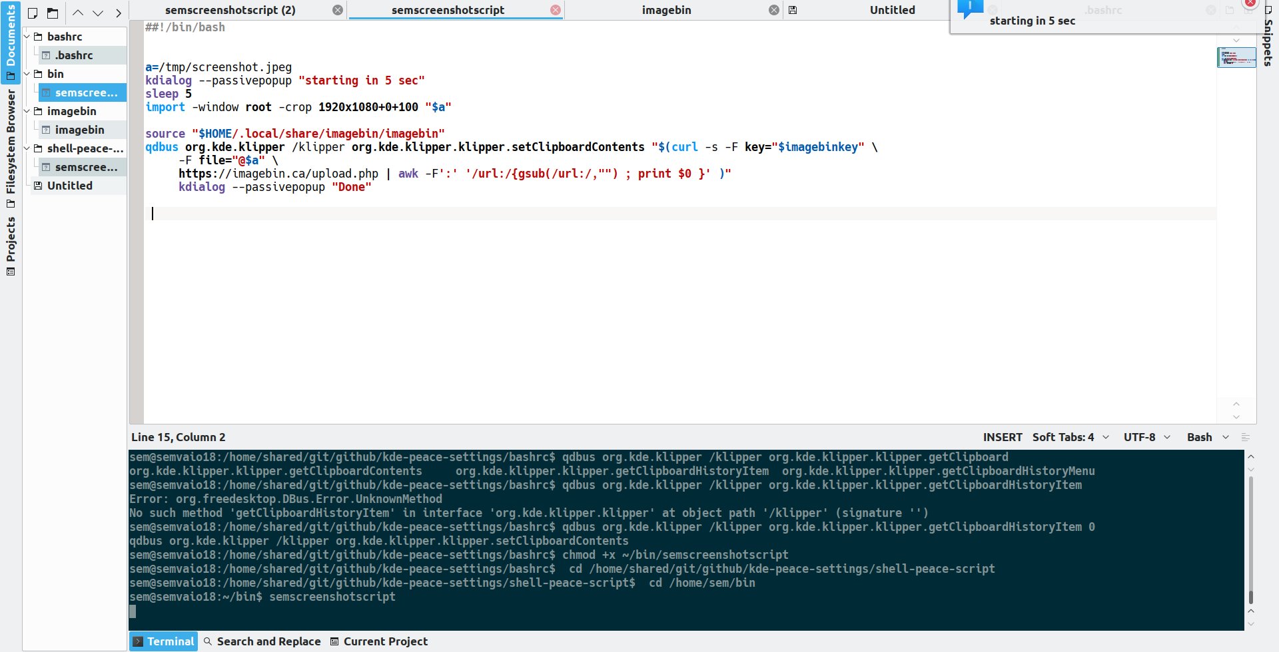Create a new document with toolbar icon

[x=33, y=13]
